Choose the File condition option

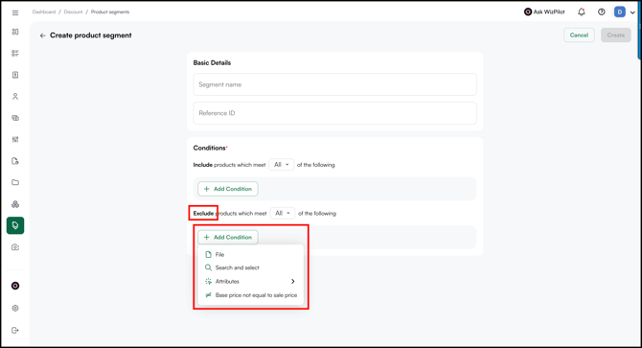[251, 255]
